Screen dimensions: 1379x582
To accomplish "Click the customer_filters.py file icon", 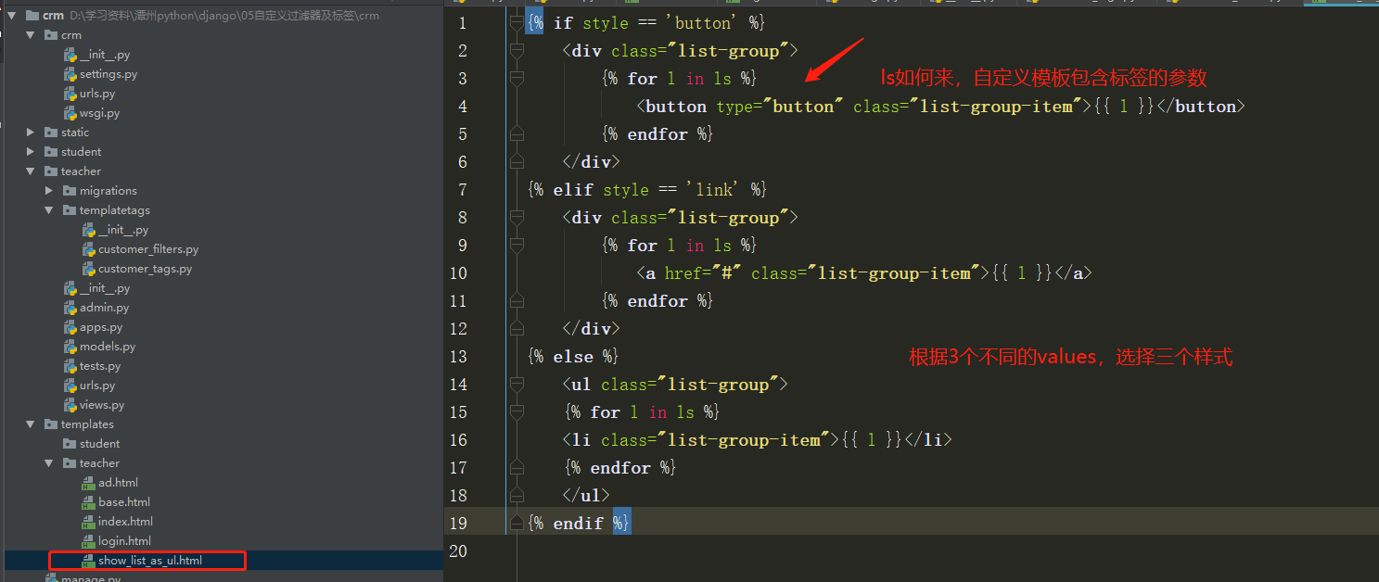I will 89,249.
